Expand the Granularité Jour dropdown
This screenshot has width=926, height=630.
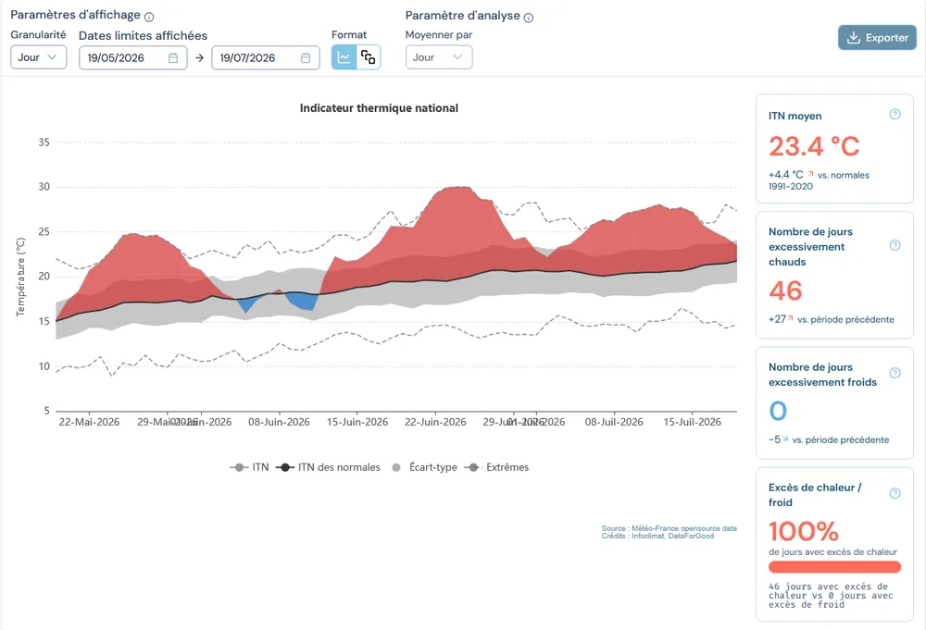(38, 57)
